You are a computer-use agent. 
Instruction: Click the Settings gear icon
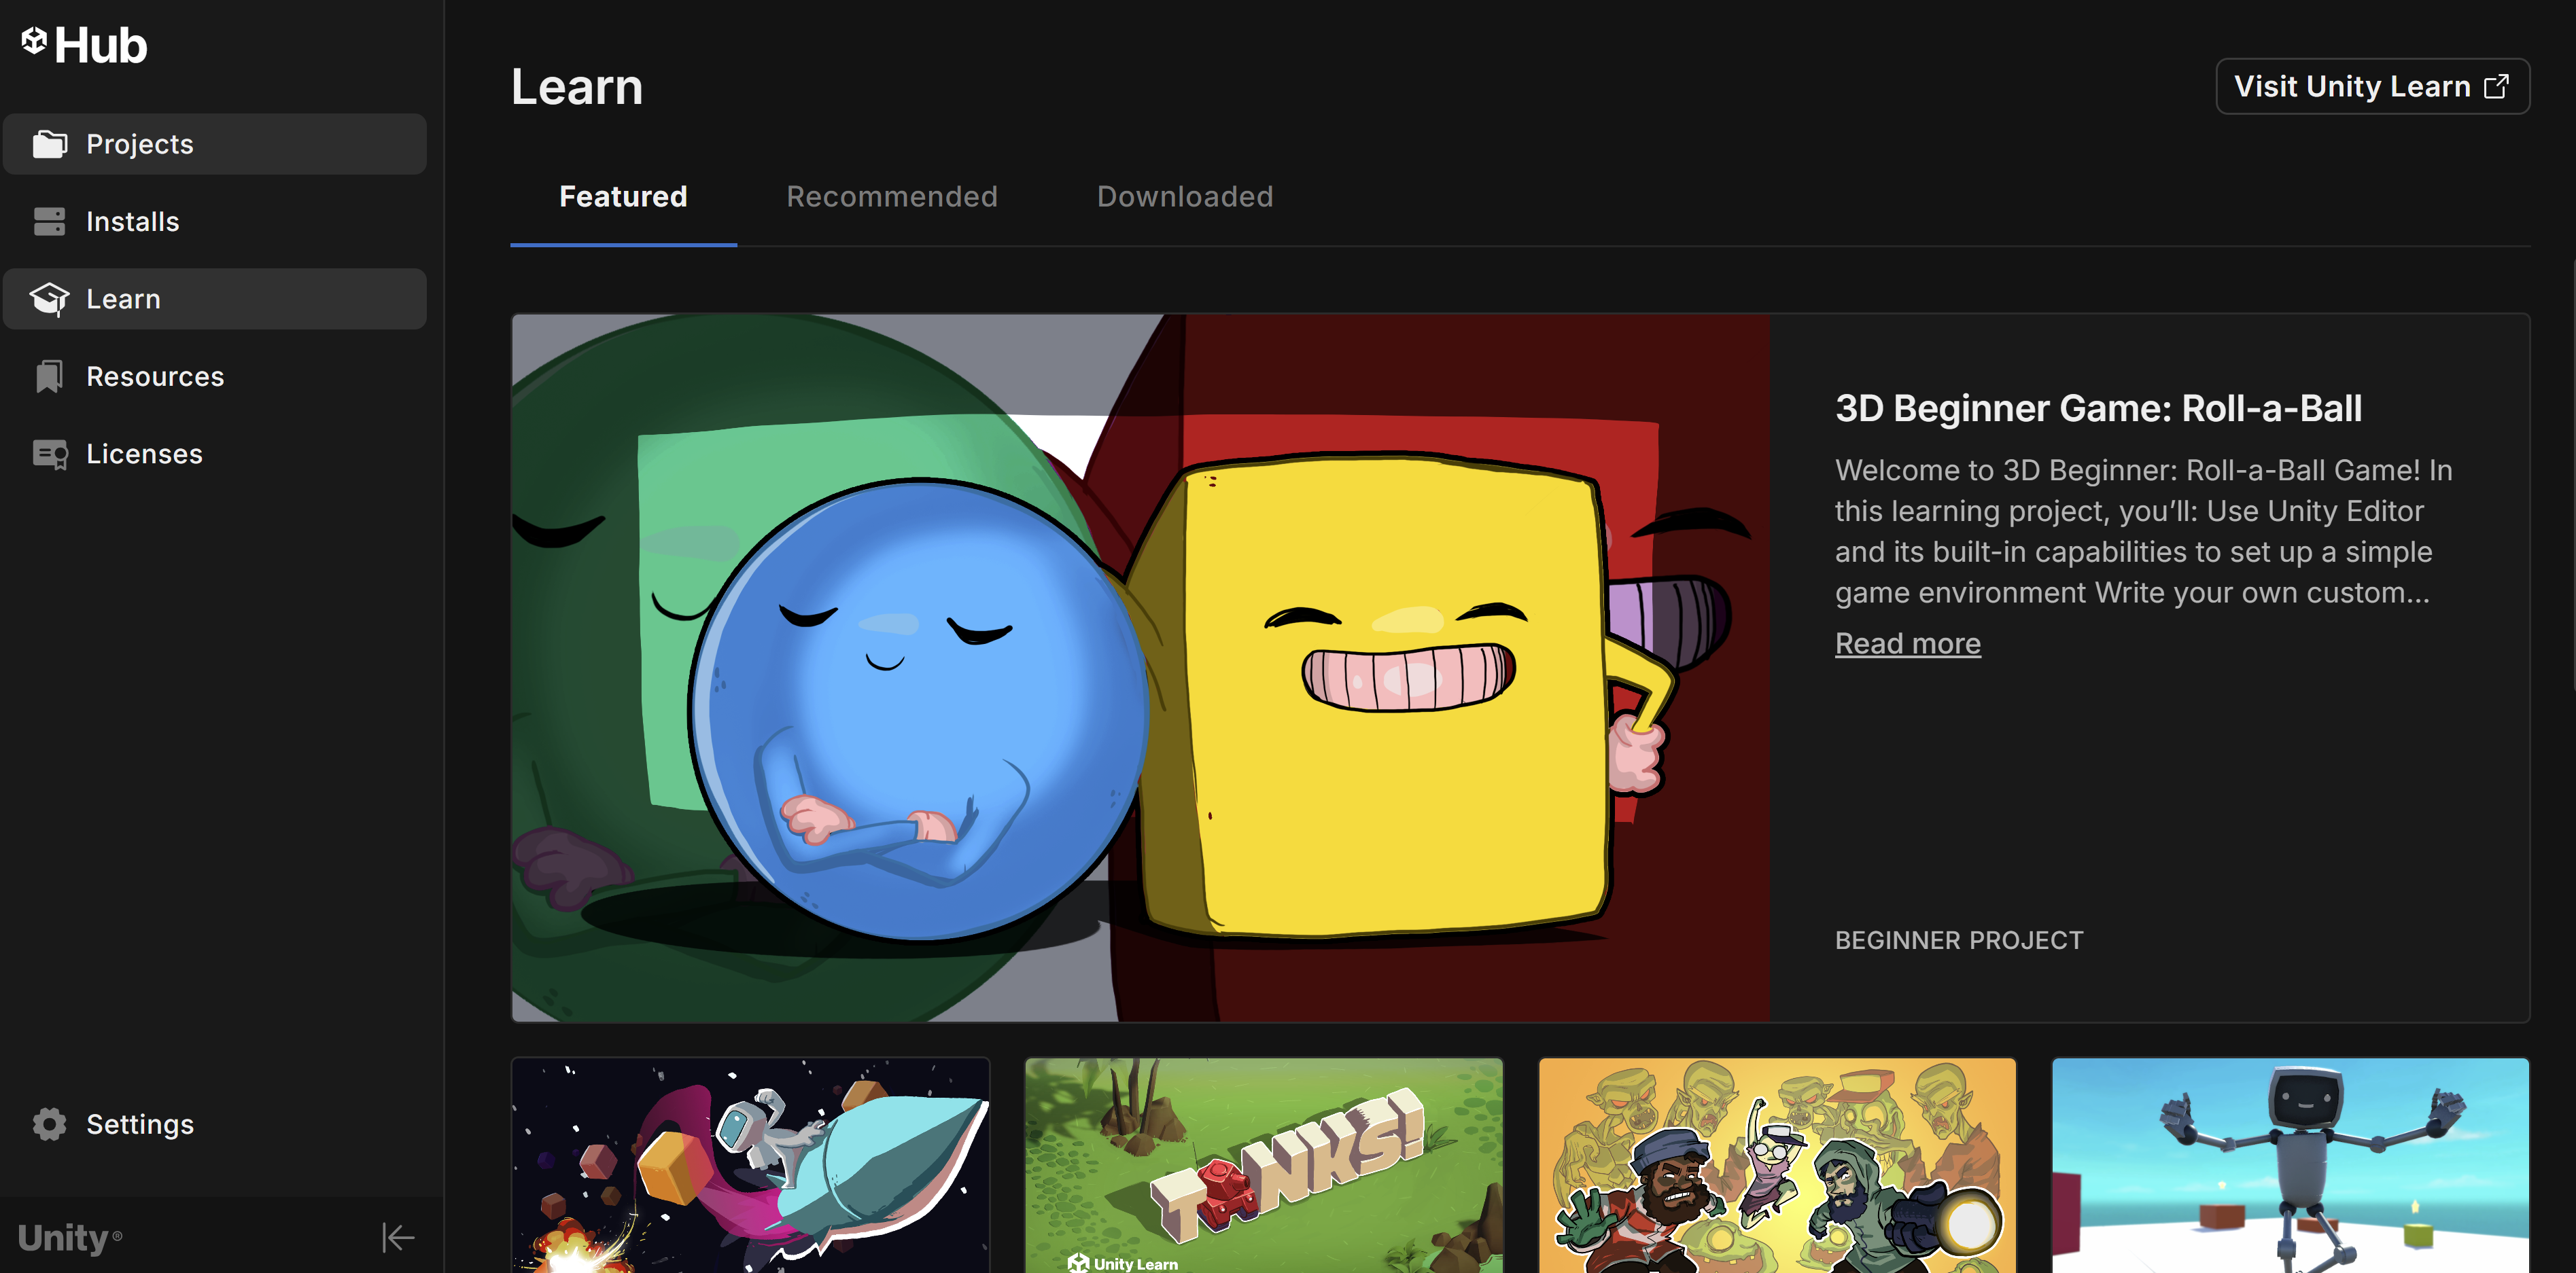click(x=49, y=1124)
